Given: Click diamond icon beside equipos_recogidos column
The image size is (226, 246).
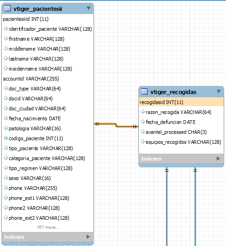Looking at the screenshot, I should 142,142.
